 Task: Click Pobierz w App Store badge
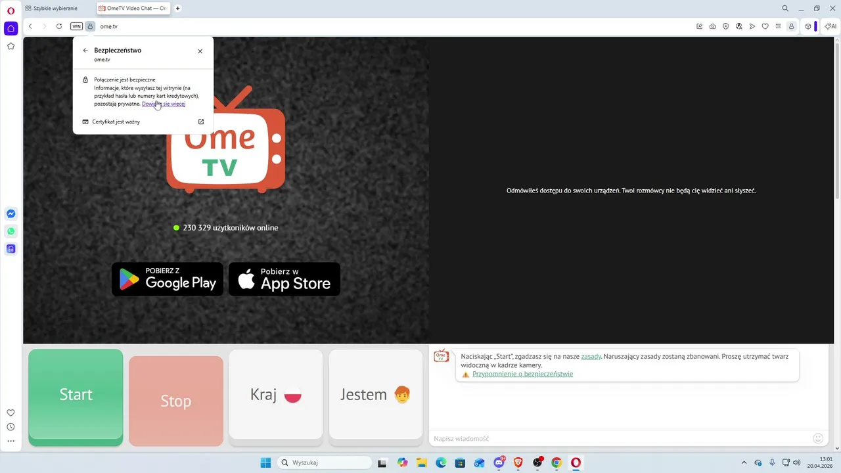(x=284, y=279)
